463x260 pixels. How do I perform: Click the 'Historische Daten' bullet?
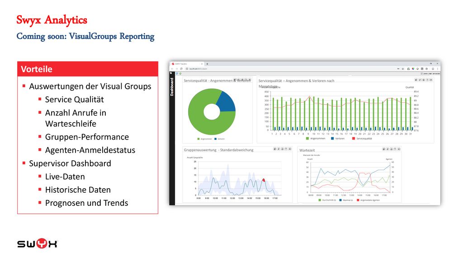pos(78,190)
